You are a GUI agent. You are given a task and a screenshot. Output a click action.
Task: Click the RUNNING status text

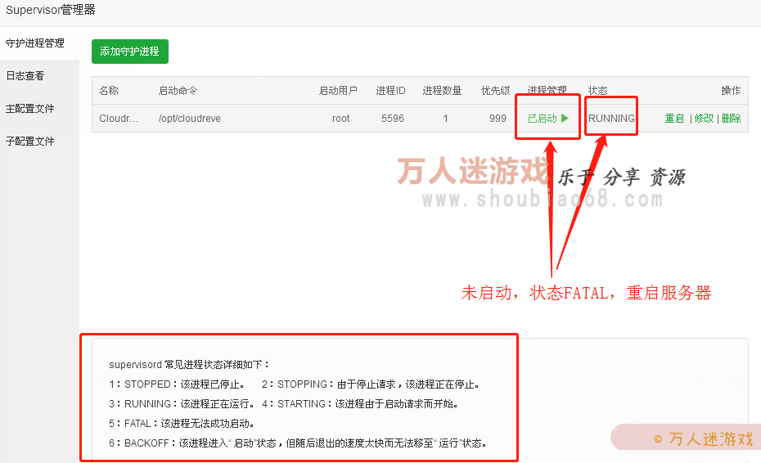pos(611,119)
